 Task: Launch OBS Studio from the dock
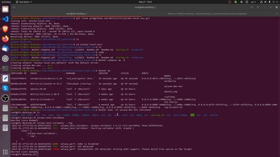pos(5,98)
